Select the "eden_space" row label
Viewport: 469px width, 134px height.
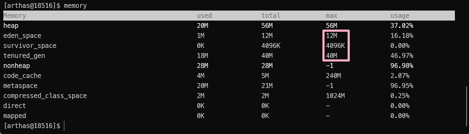pyautogui.click(x=22, y=36)
